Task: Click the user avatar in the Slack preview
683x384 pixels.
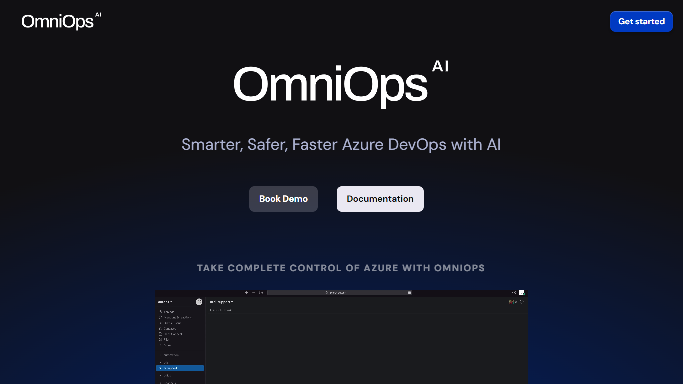Action: point(522,293)
